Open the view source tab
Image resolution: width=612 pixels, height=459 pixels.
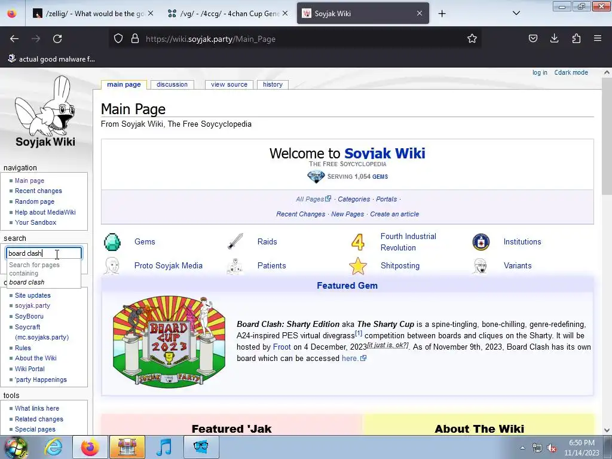point(229,84)
